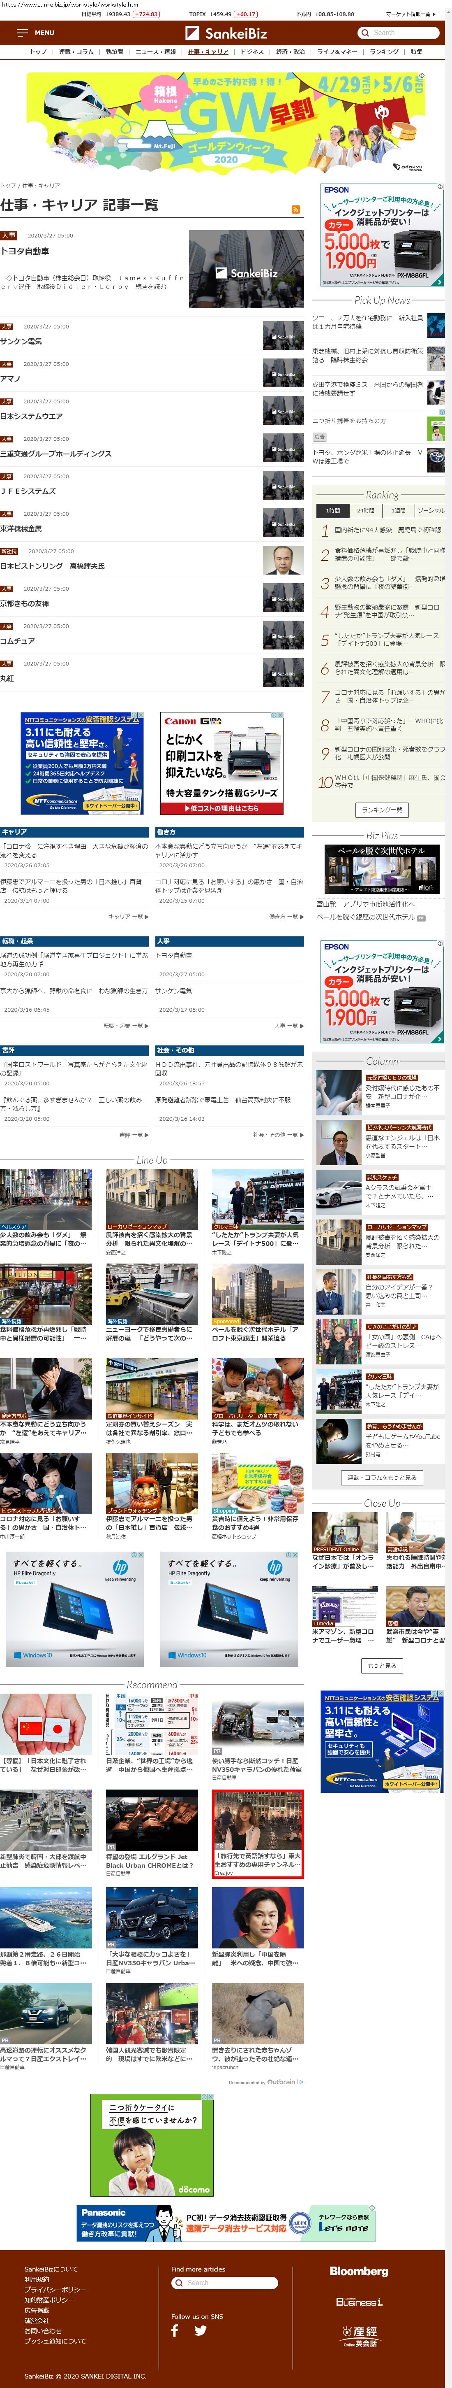Screen dimensions: 452x2388
Task: Open ランキング in the navigation bar
Action: (383, 52)
